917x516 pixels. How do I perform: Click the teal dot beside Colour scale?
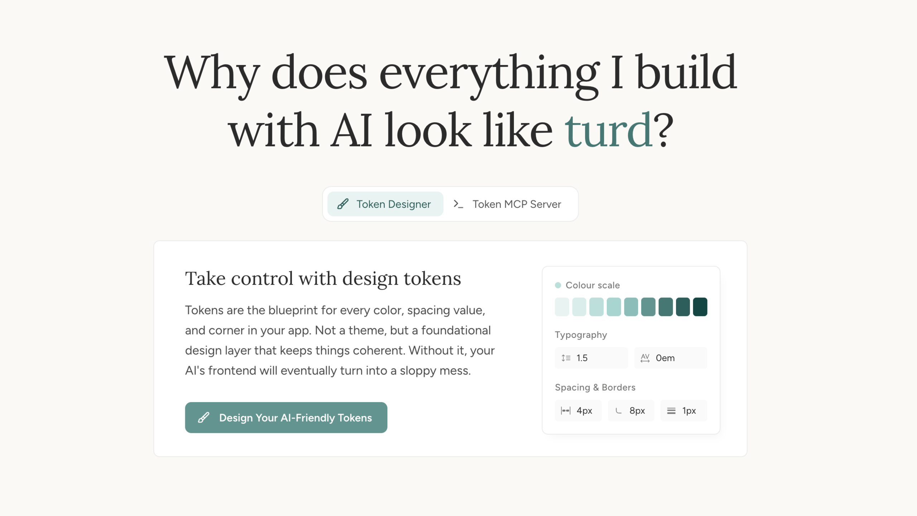pyautogui.click(x=558, y=285)
